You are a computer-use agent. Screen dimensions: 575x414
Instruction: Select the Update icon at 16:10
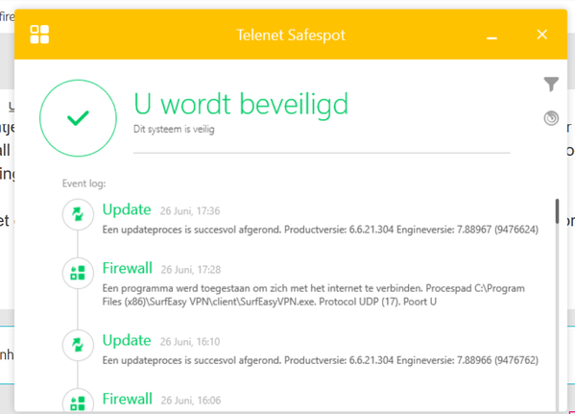pos(78,345)
